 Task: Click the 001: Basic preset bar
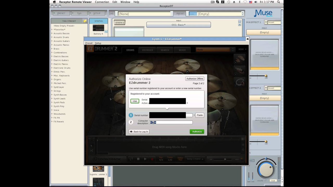[178, 25]
